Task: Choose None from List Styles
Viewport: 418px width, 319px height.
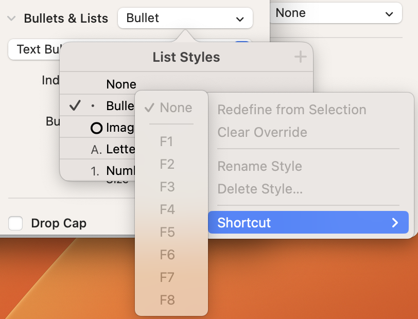Action: (121, 84)
